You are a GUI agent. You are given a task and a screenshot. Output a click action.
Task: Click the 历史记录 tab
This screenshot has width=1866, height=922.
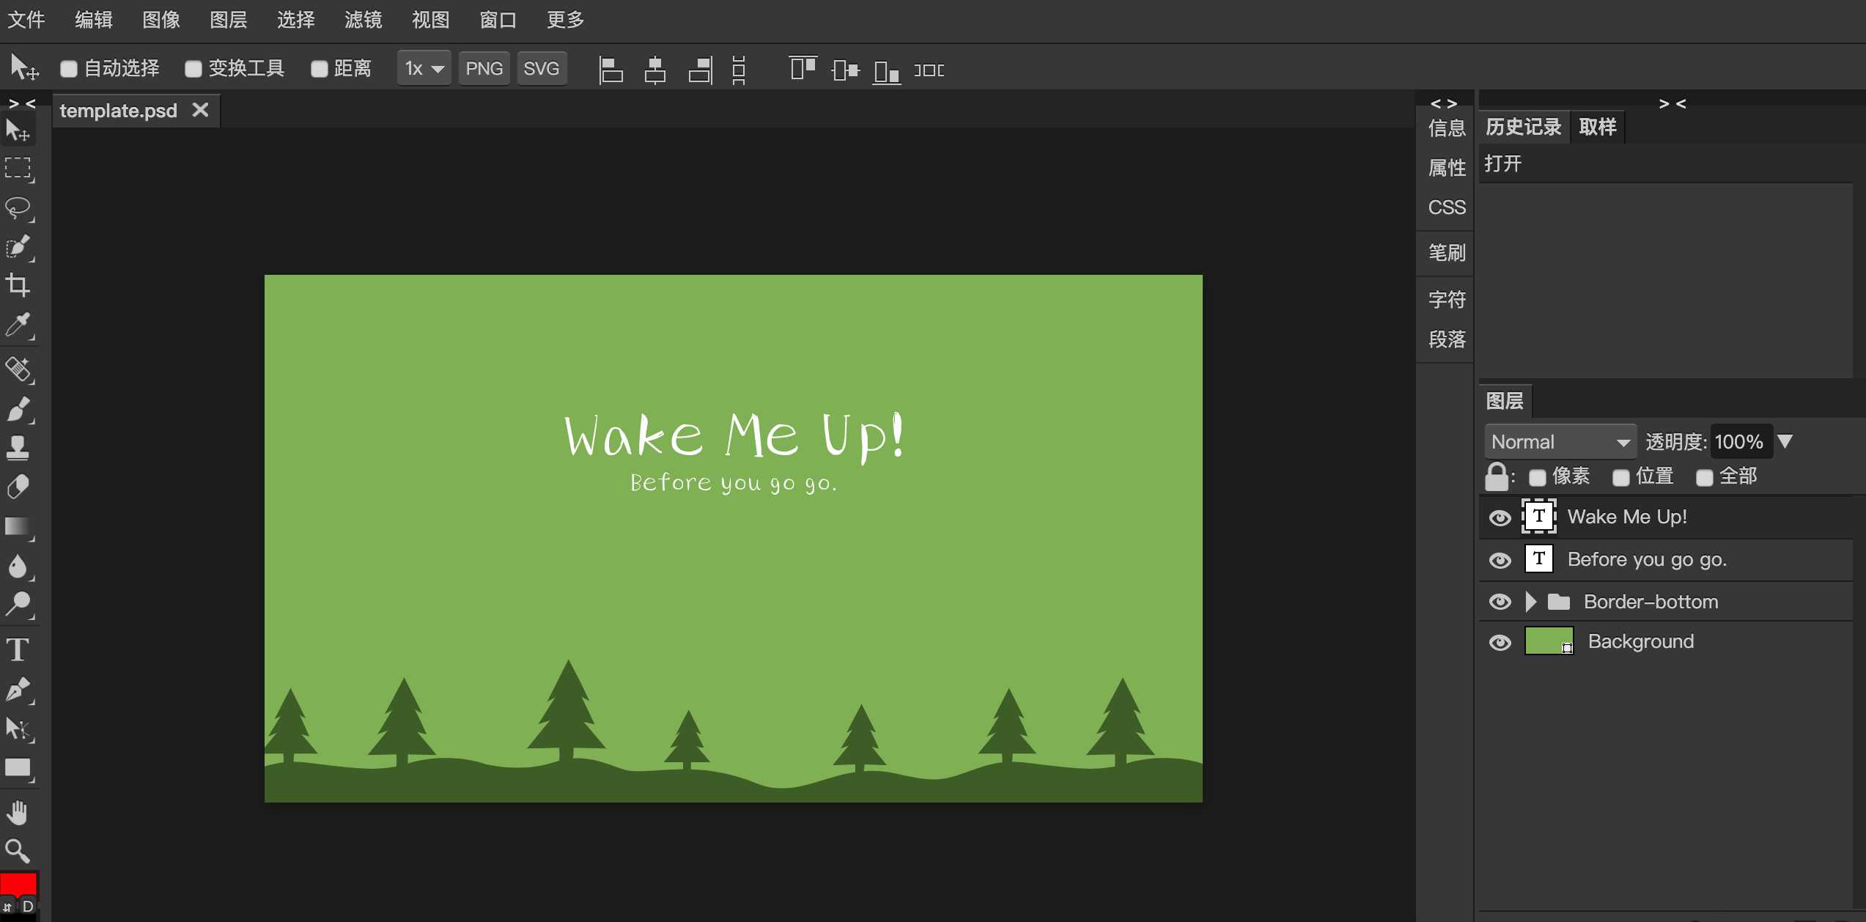click(x=1523, y=126)
